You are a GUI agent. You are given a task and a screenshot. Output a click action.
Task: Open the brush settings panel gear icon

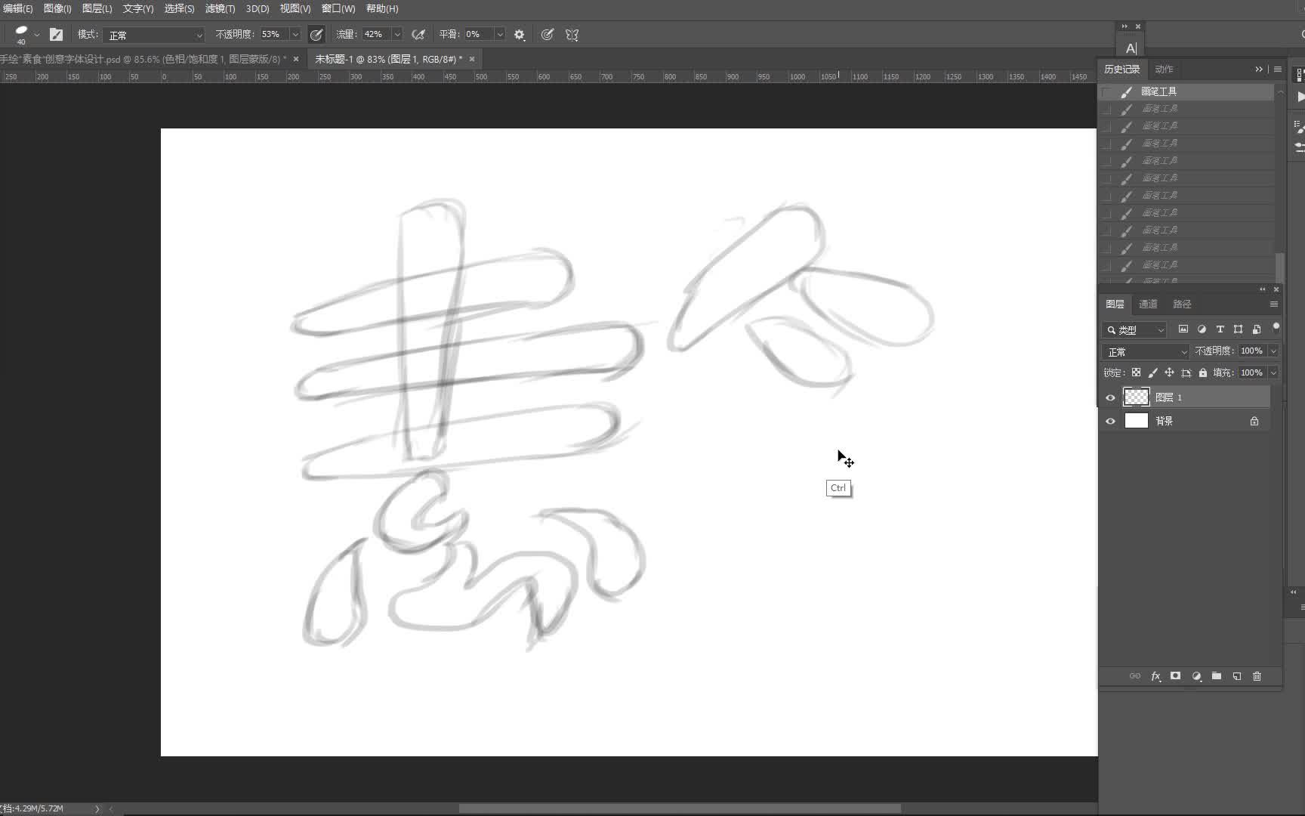point(520,34)
